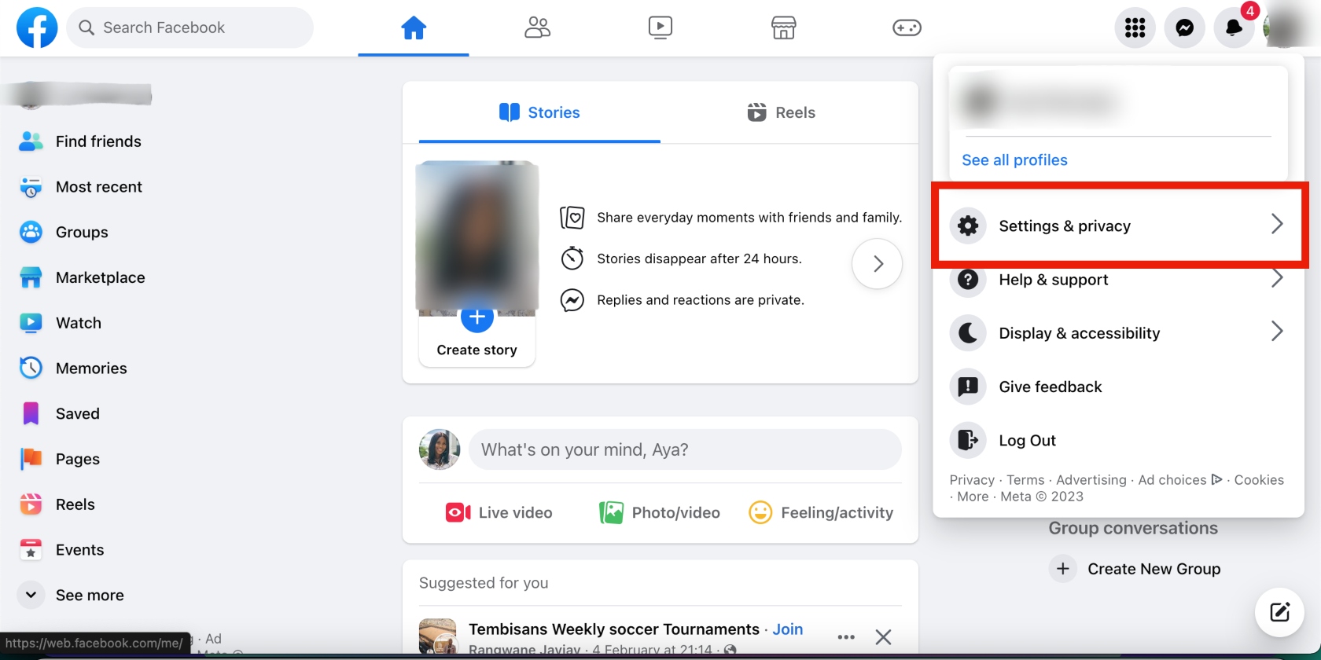The image size is (1321, 660).
Task: Open the new message compose icon
Action: click(x=1279, y=612)
